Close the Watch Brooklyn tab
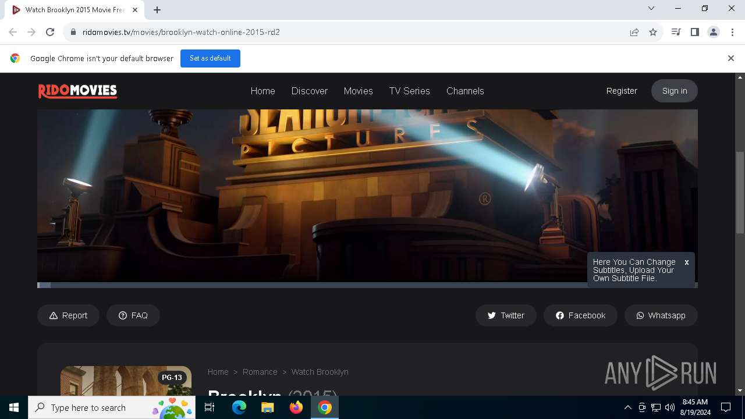Image resolution: width=745 pixels, height=419 pixels. coord(135,10)
